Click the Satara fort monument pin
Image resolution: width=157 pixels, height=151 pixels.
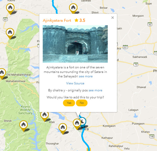pos(77,123)
